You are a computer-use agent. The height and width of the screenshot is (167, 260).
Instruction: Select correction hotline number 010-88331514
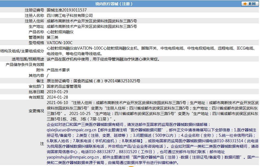click(230, 141)
